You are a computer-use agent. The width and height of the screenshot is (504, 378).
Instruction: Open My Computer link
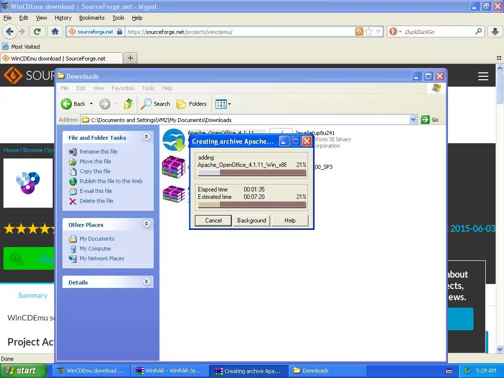pyautogui.click(x=95, y=249)
